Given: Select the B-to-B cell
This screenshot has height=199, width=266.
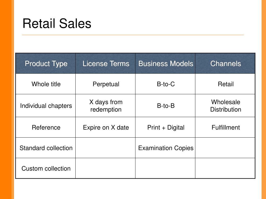Looking at the screenshot, I should point(165,106).
